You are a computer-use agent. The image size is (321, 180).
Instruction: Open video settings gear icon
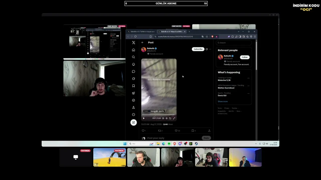(167, 118)
